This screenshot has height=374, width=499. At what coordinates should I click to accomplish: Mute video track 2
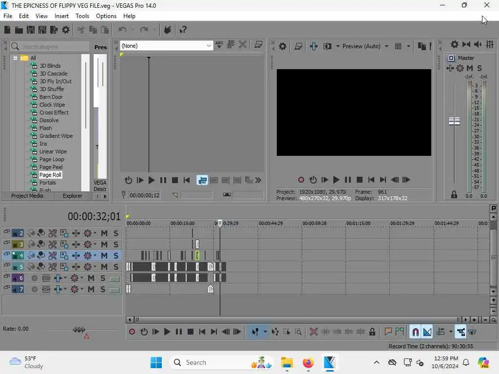[104, 233]
